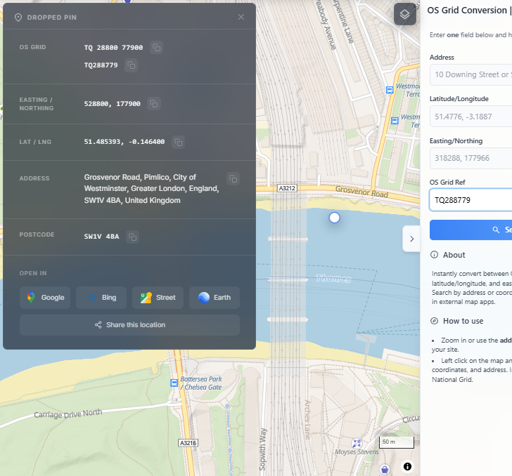This screenshot has width=512, height=476.
Task: Copy the short grid ref TQ288779
Action: (132, 65)
